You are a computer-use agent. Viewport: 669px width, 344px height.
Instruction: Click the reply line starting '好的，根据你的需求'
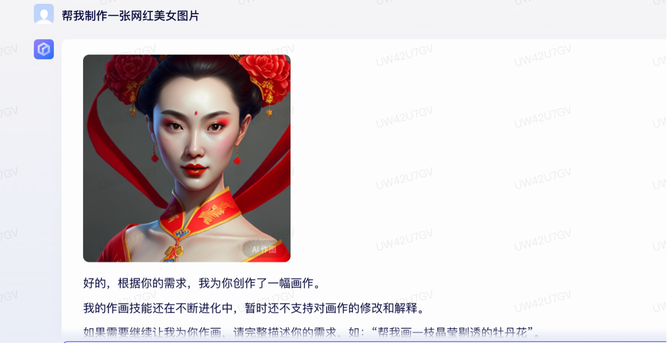(202, 284)
